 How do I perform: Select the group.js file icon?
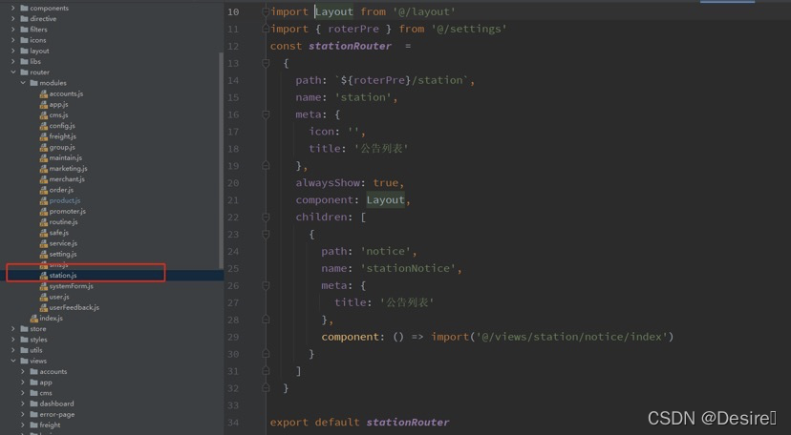point(44,147)
